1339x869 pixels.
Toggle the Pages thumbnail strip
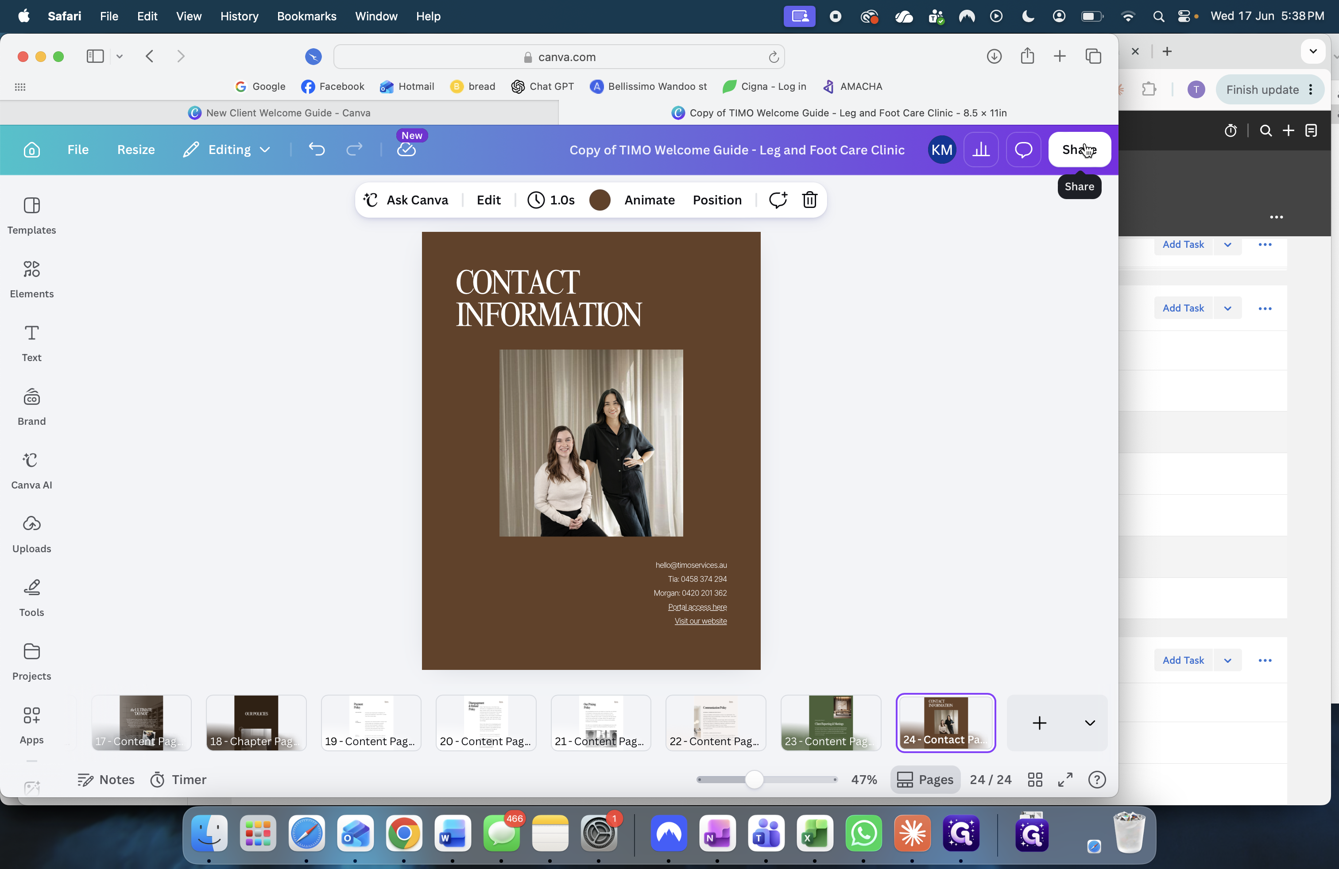tap(925, 780)
